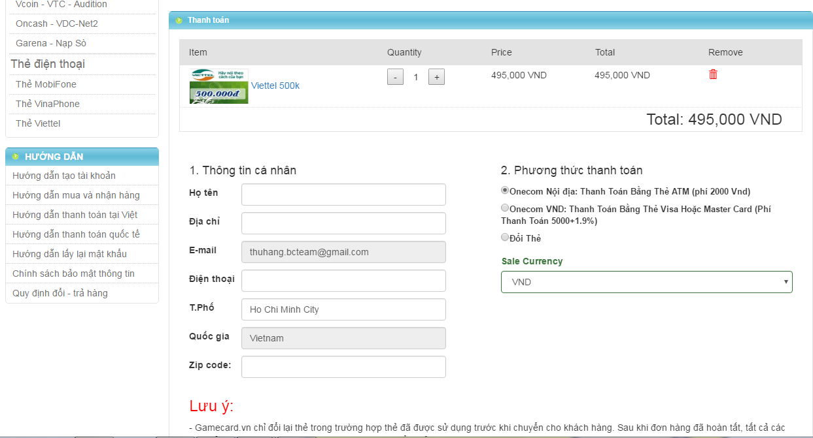Remove Viettel 500k with red trash icon
Viewport: 813px width, 438px height.
[713, 74]
